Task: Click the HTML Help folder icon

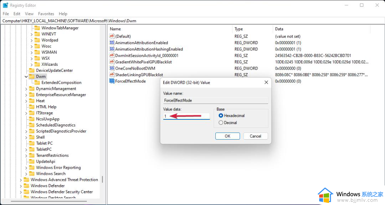Action: [x=32, y=107]
